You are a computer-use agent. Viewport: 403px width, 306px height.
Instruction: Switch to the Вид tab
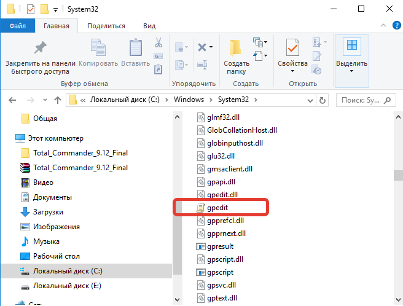[149, 26]
